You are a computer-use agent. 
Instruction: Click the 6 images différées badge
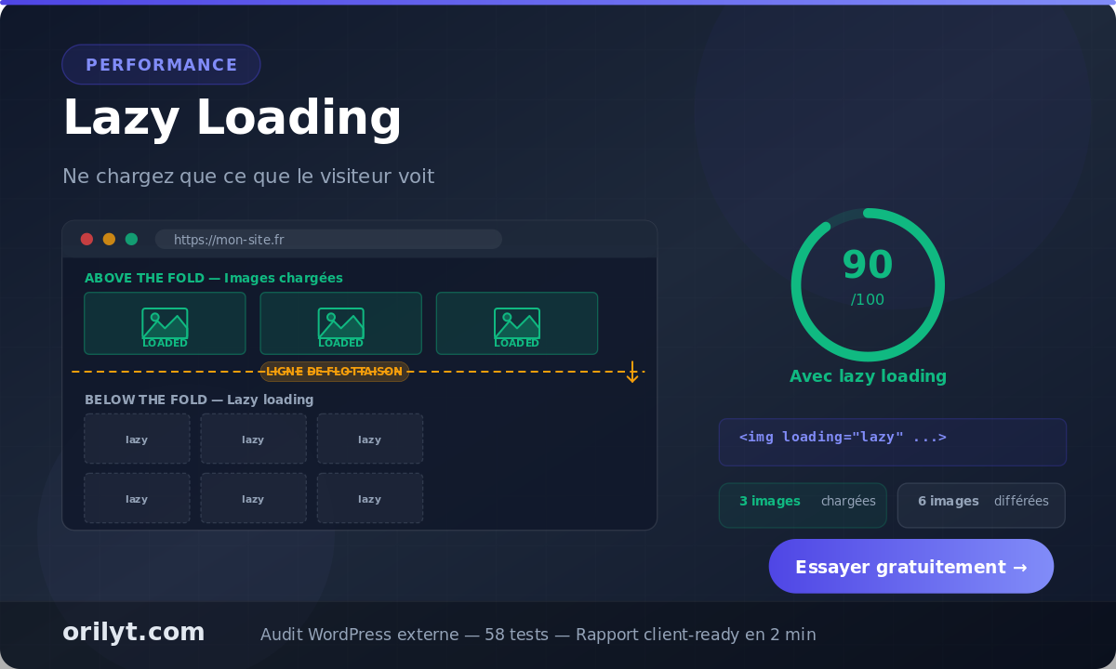[981, 505]
